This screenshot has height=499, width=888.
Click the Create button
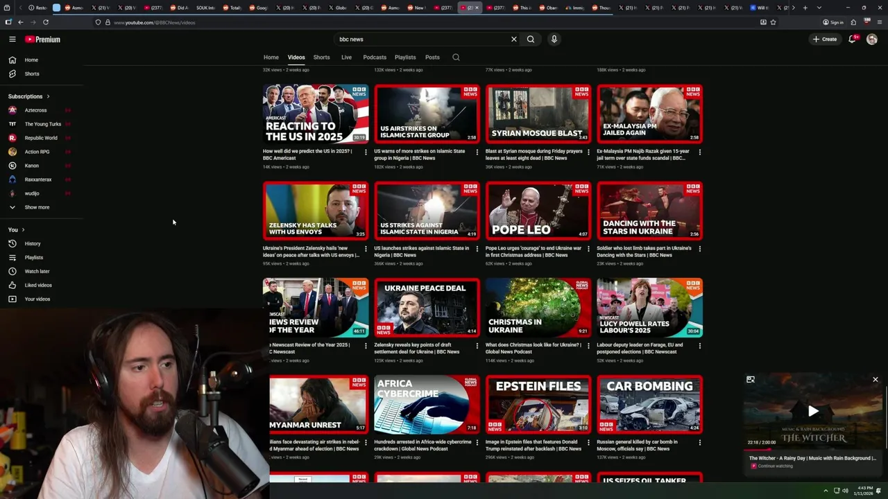coord(825,40)
